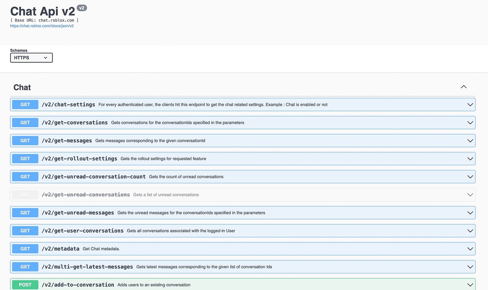Click the v2 version badge beside the title
The image size is (488, 290).
click(82, 8)
